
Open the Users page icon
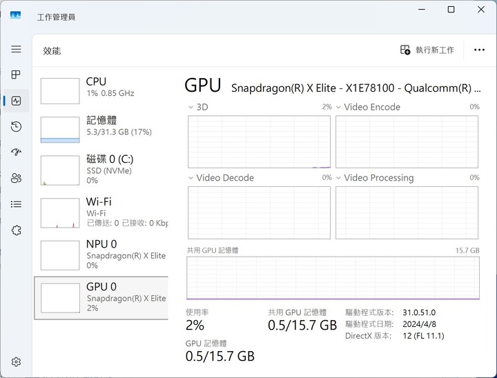tap(16, 178)
